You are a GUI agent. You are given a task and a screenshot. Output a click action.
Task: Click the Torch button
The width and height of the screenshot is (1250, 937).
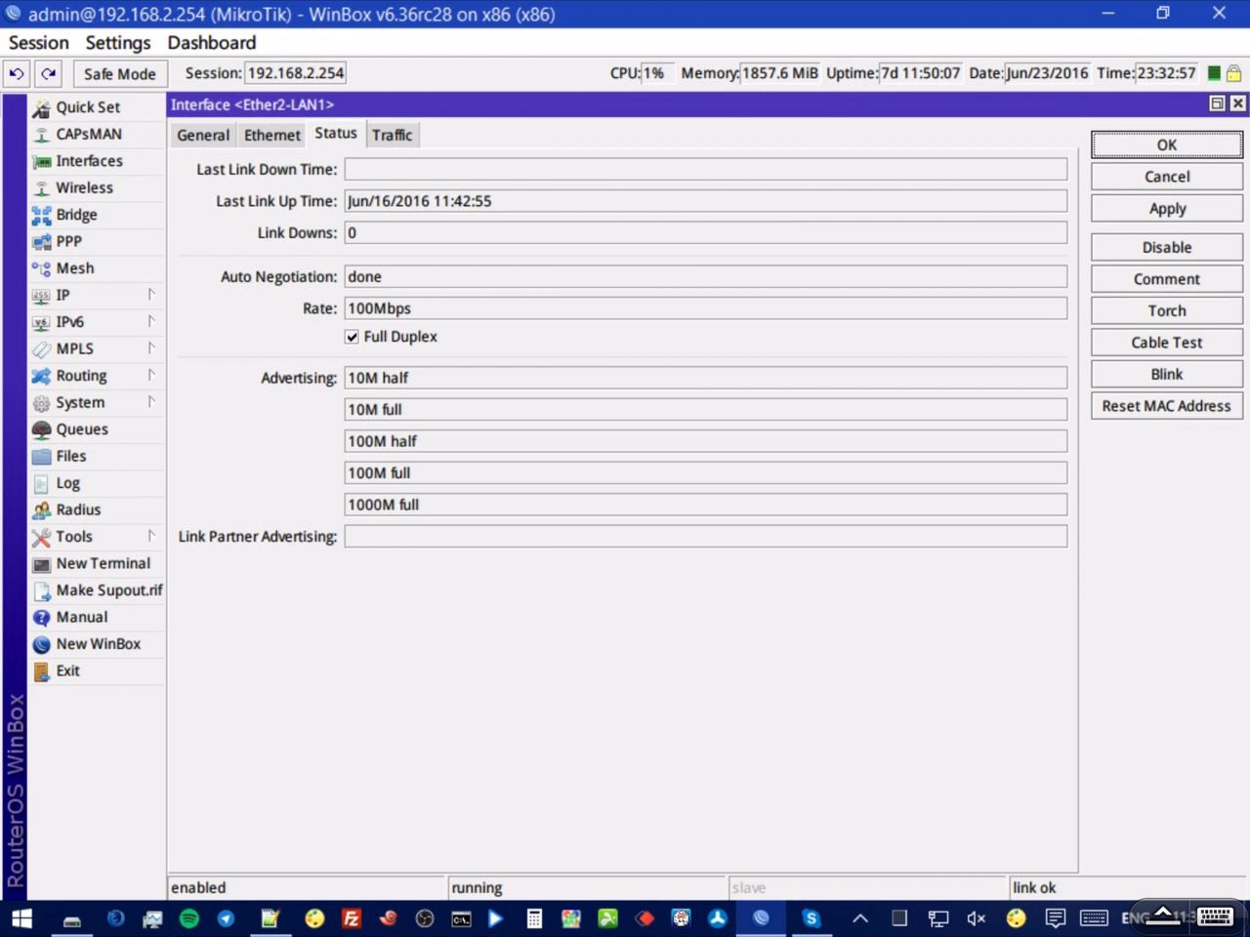pyautogui.click(x=1167, y=310)
